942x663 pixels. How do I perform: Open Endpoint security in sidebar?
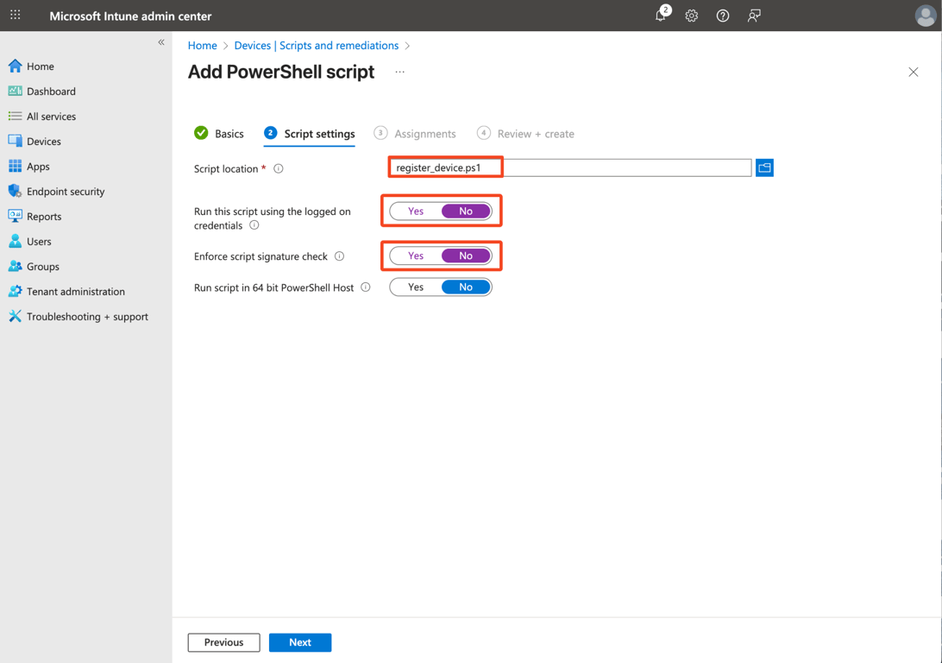click(66, 192)
